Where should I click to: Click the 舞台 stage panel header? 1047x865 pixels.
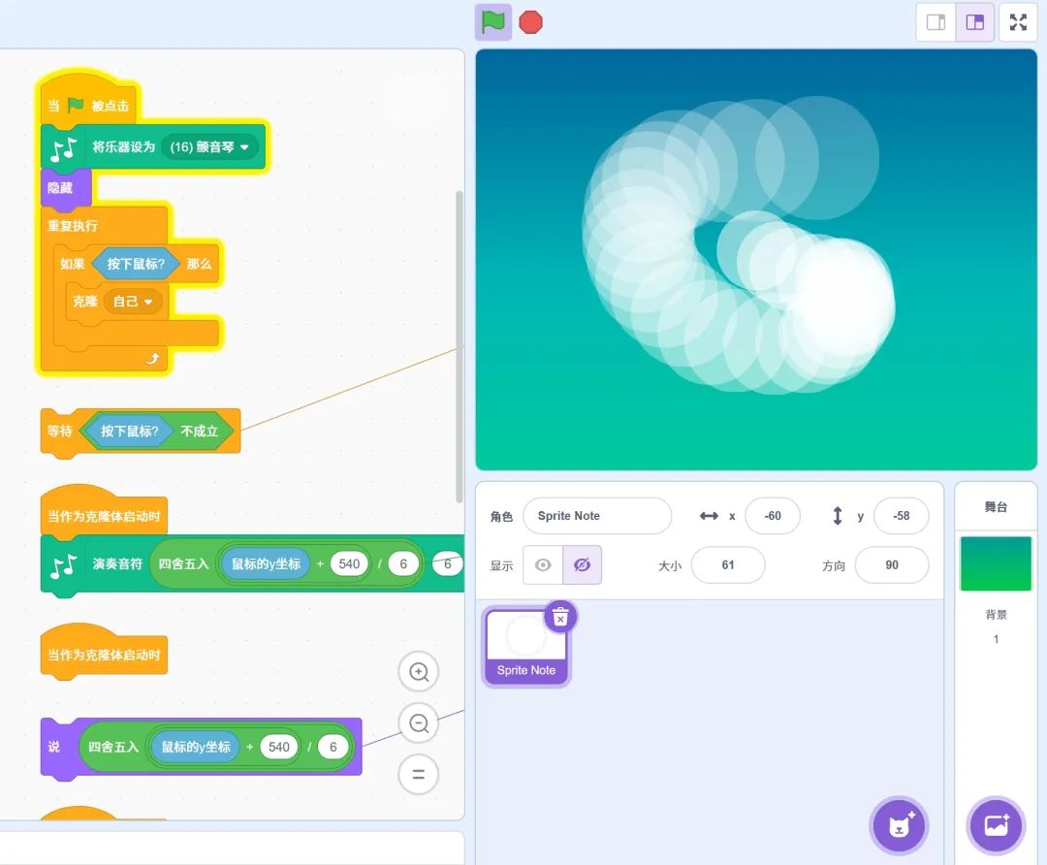[996, 506]
